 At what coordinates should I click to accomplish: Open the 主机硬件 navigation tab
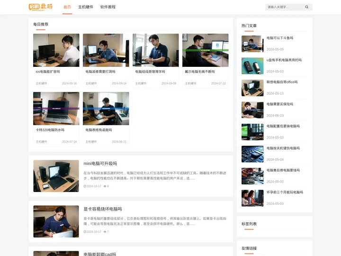click(x=86, y=7)
